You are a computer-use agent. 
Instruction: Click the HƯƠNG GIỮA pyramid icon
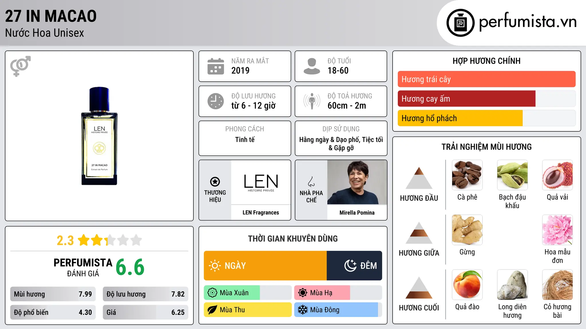click(419, 233)
